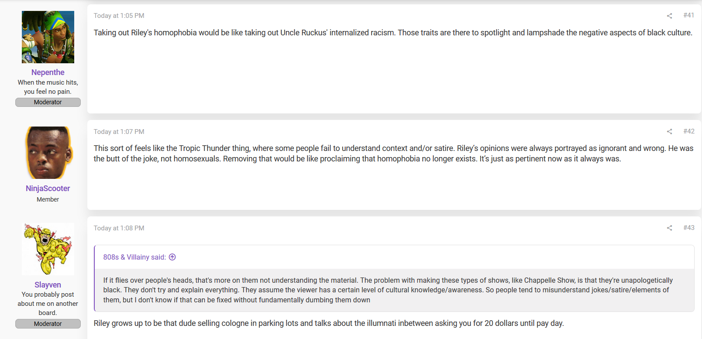Open Slayven's profile via username
Viewport: 702px width, 339px height.
48,285
